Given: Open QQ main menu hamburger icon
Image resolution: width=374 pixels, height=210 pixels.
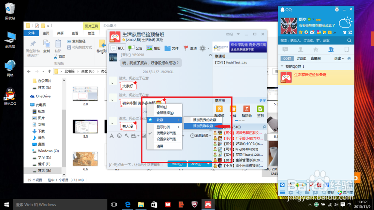Looking at the screenshot, I should coord(282,192).
